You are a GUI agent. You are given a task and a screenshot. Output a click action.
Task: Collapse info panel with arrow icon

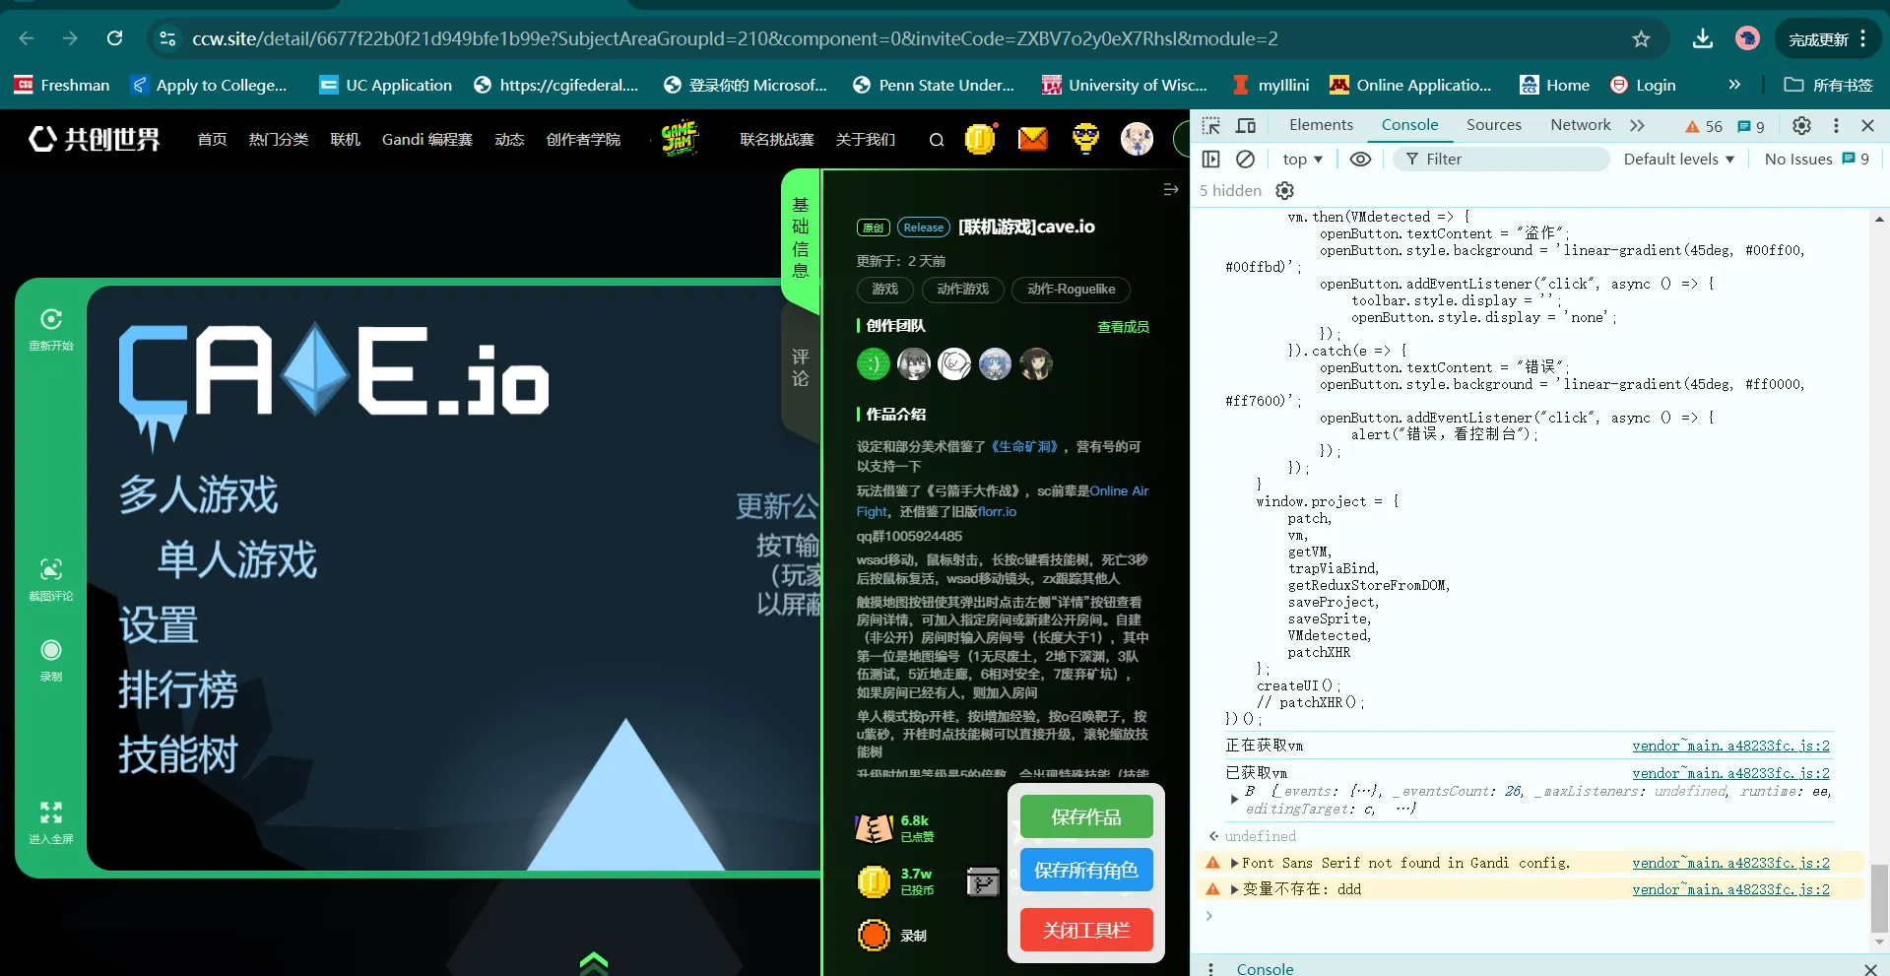1170,189
